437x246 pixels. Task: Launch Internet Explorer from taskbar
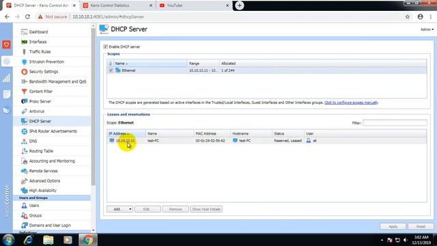tap(29, 240)
